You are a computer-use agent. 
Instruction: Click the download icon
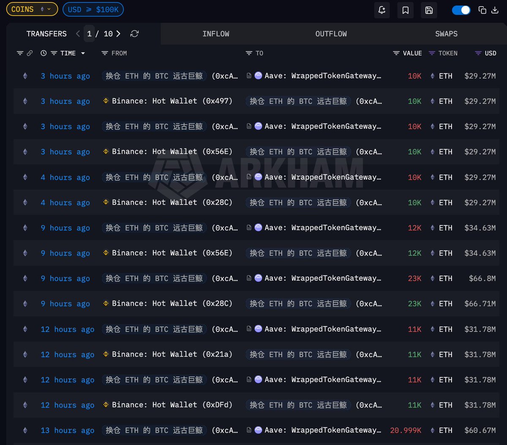pos(495,10)
